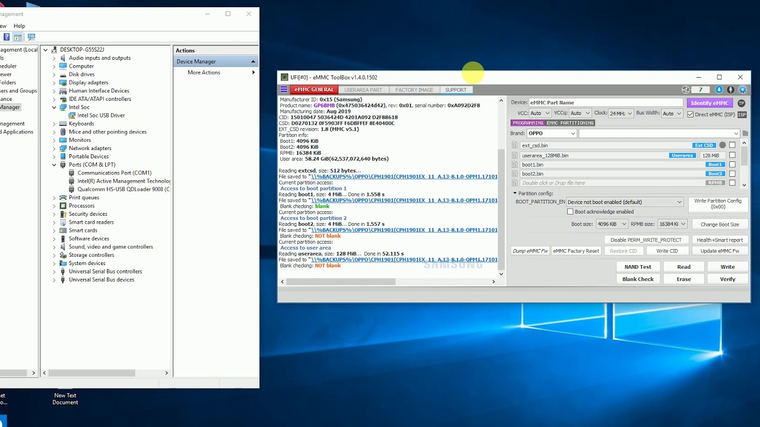
Task: Click the Identify eMMC button
Action: click(710, 103)
